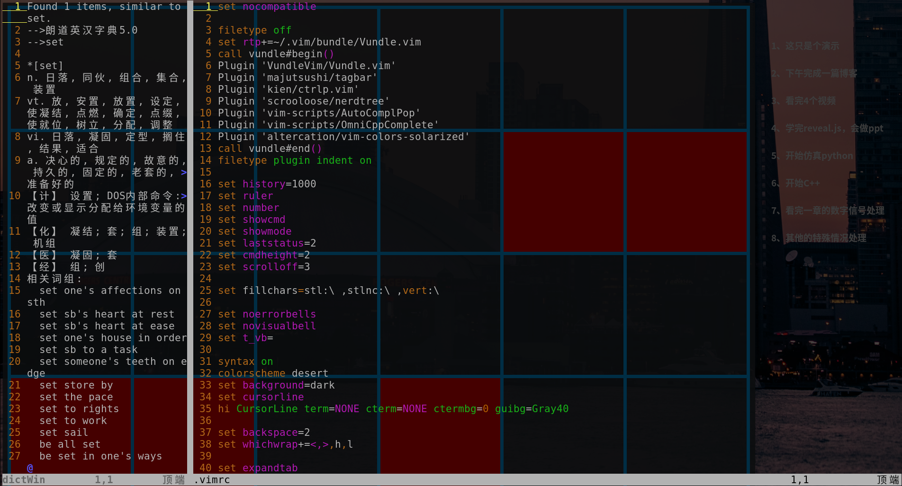
Task: Select the Plugin 'vim-scripts/AutoComplPop' line
Action: [319, 113]
